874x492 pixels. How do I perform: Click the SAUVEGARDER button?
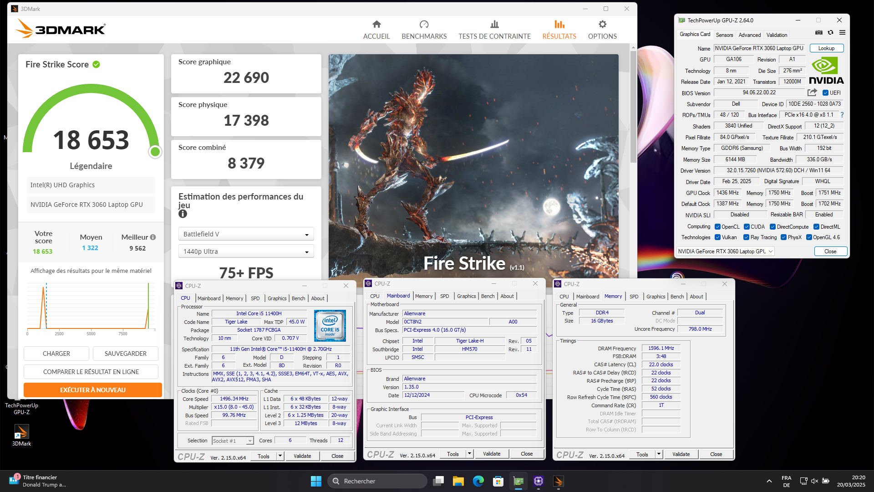tap(126, 354)
